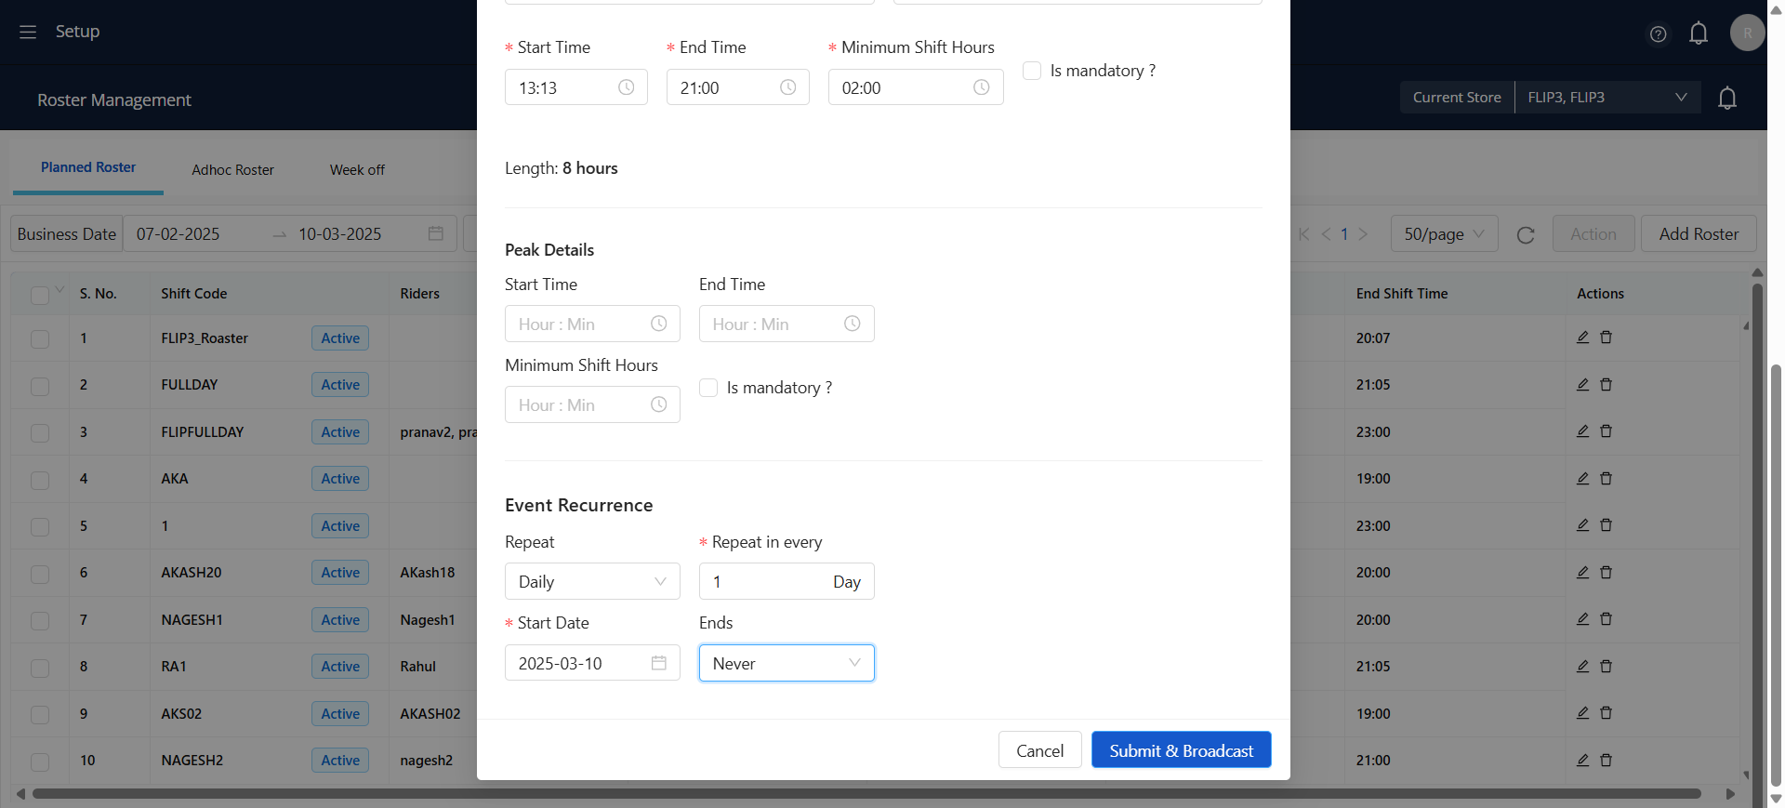This screenshot has height=808, width=1785.
Task: Click the horizontal table scrollbar
Action: point(866,794)
